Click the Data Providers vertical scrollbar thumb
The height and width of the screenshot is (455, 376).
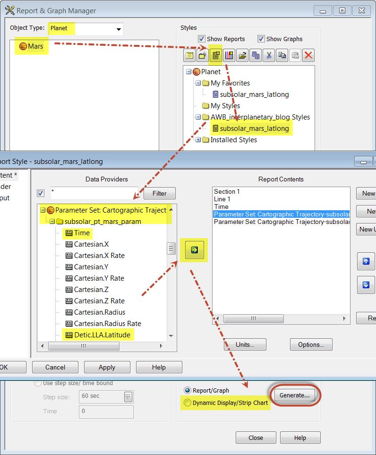tap(171, 249)
